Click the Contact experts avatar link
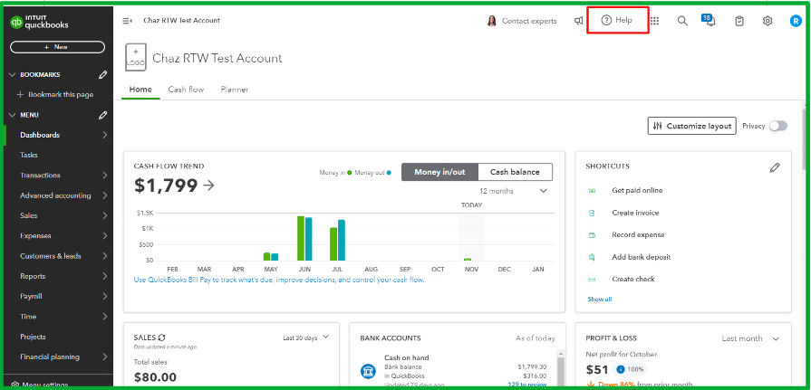The height and width of the screenshot is (390, 811). pyautogui.click(x=522, y=21)
